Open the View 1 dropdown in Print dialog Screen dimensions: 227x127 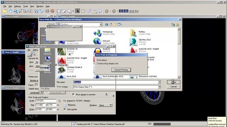click(43, 66)
